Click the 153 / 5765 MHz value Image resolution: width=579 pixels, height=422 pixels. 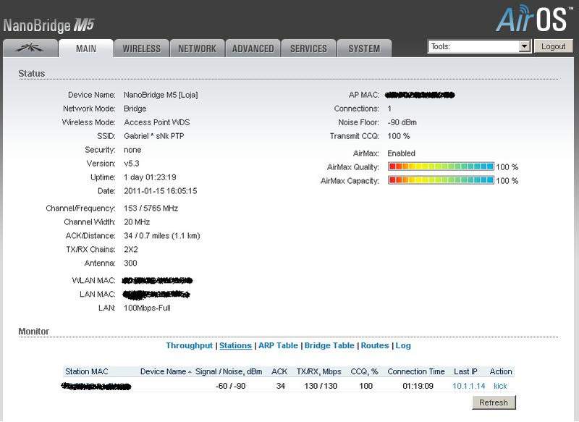[151, 208]
